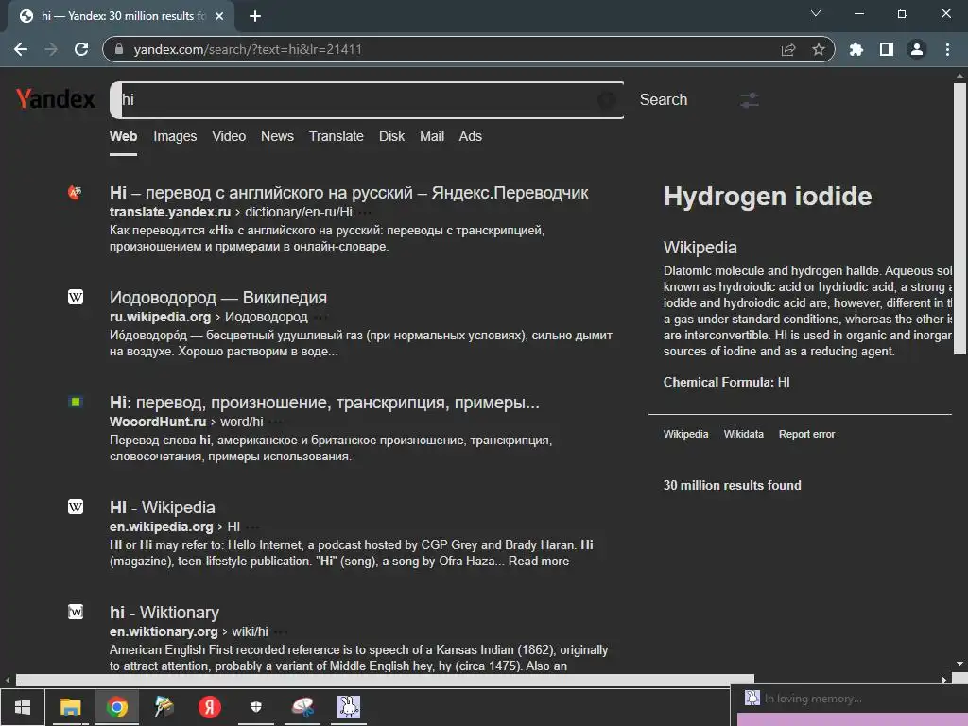Click the Wiktionary result favicon
This screenshot has height=726, width=968.
[x=76, y=613]
